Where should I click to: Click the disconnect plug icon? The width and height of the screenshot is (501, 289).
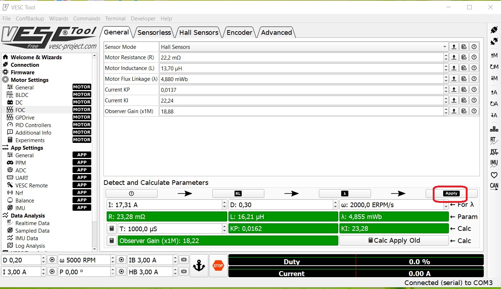(x=494, y=41)
